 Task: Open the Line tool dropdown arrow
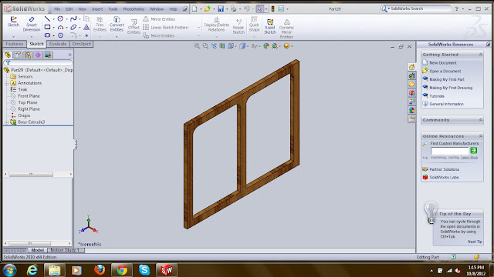(53, 19)
